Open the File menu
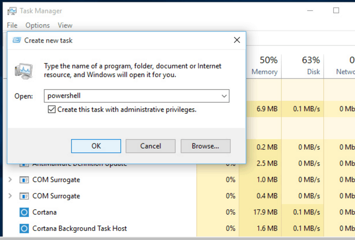The image size is (355, 240). 12,25
